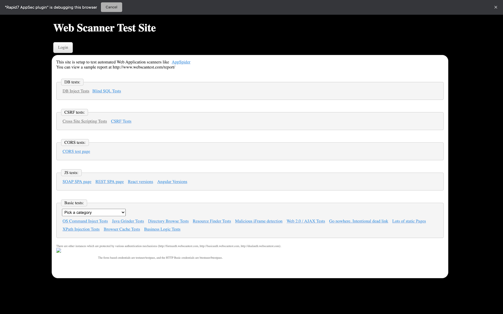Navigate to SOAP SPA page
Image resolution: width=503 pixels, height=314 pixels.
coord(77,182)
